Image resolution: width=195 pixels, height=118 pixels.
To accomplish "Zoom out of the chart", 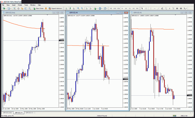I will point(82,8).
